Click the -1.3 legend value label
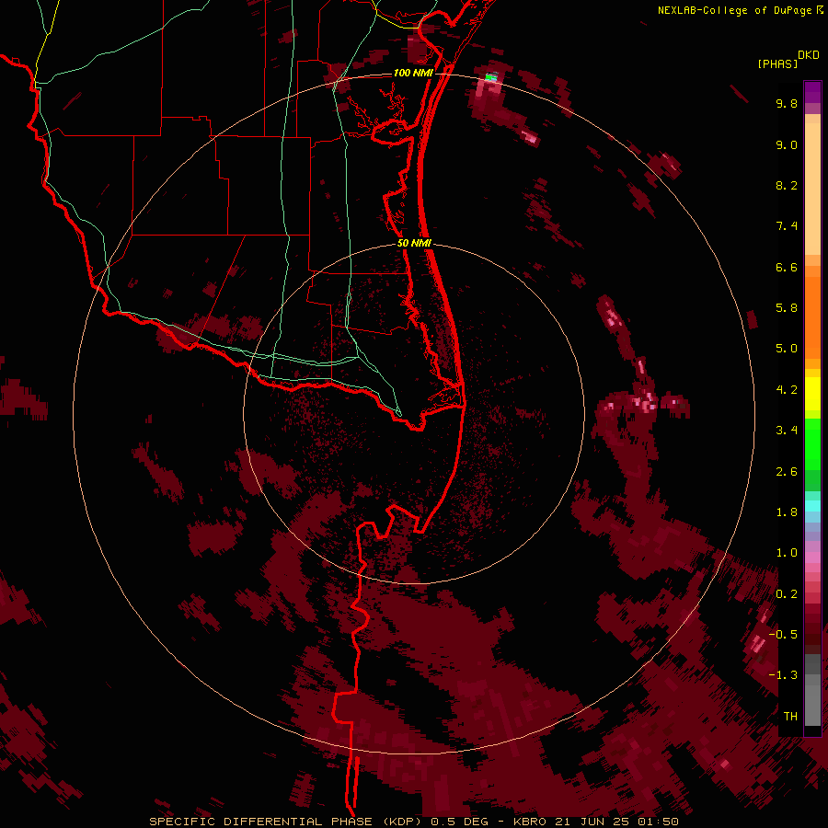 (783, 675)
